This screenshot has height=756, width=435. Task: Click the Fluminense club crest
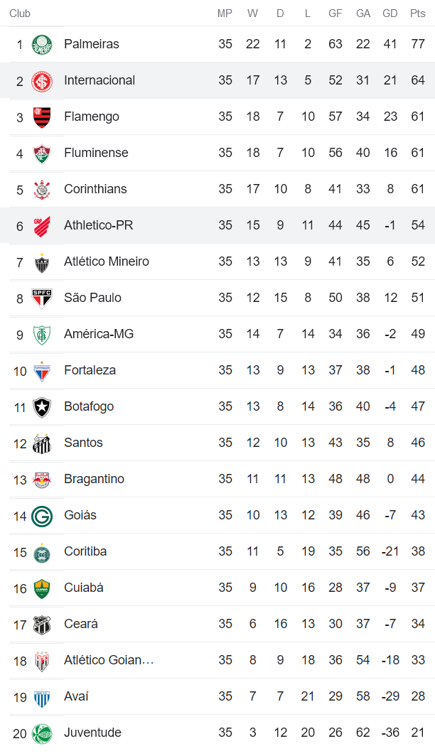pyautogui.click(x=42, y=153)
